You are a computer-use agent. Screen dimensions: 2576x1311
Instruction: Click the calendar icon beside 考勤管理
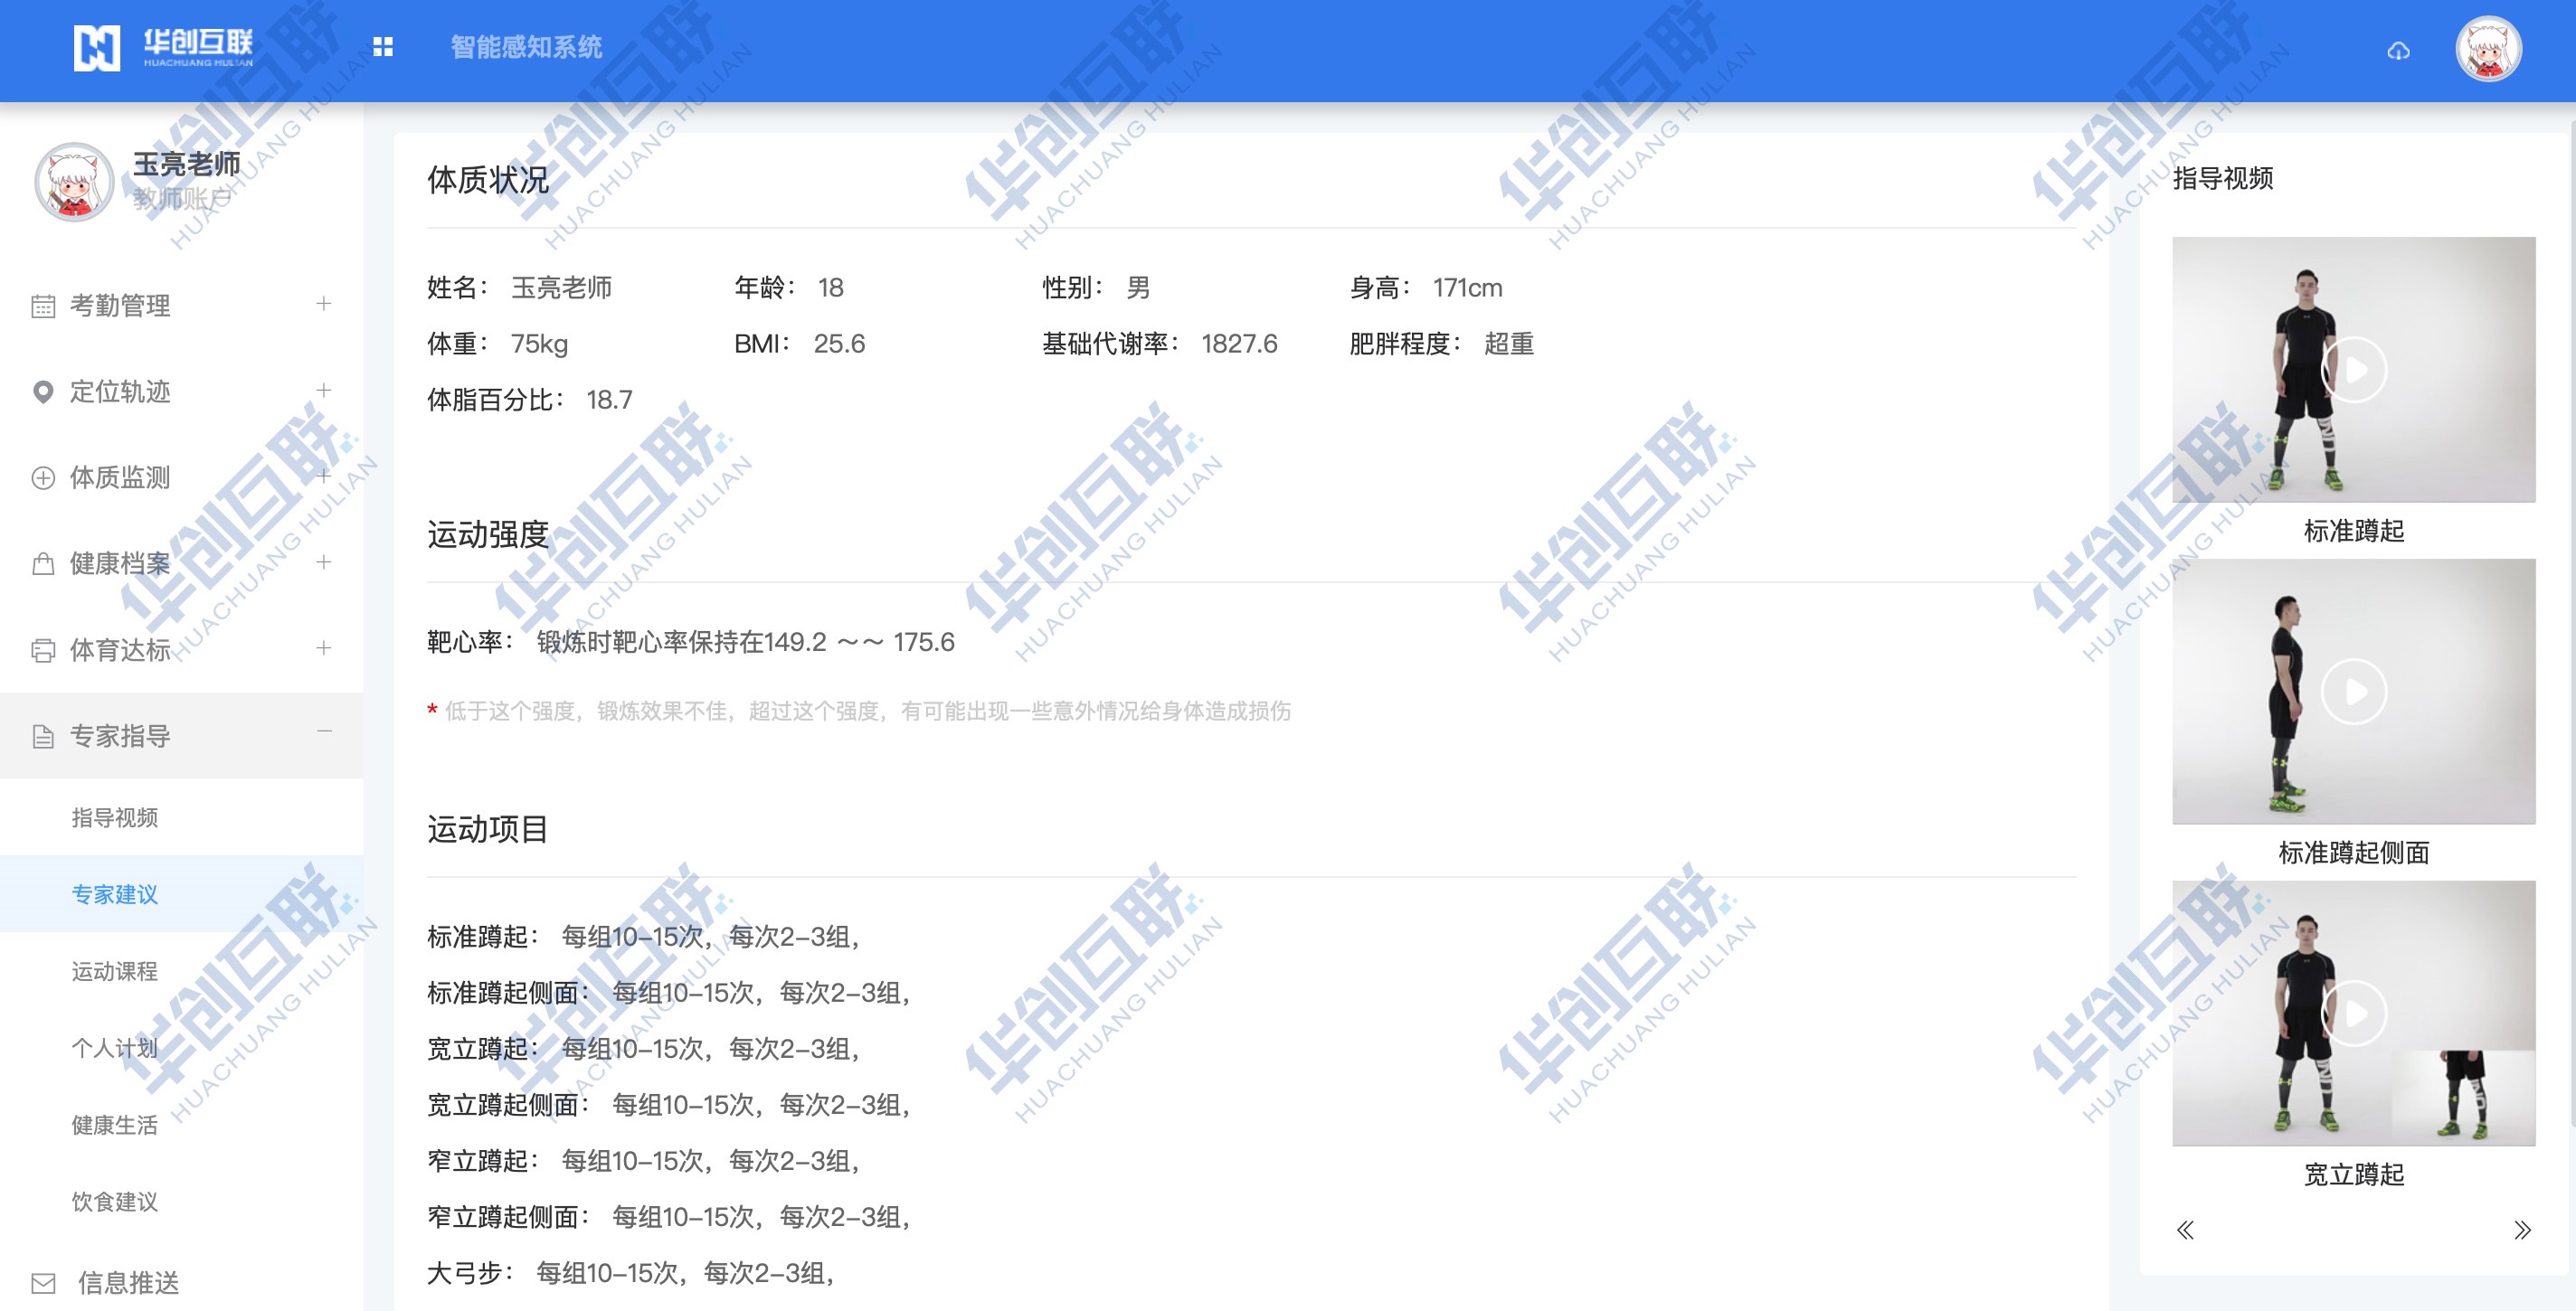click(43, 306)
